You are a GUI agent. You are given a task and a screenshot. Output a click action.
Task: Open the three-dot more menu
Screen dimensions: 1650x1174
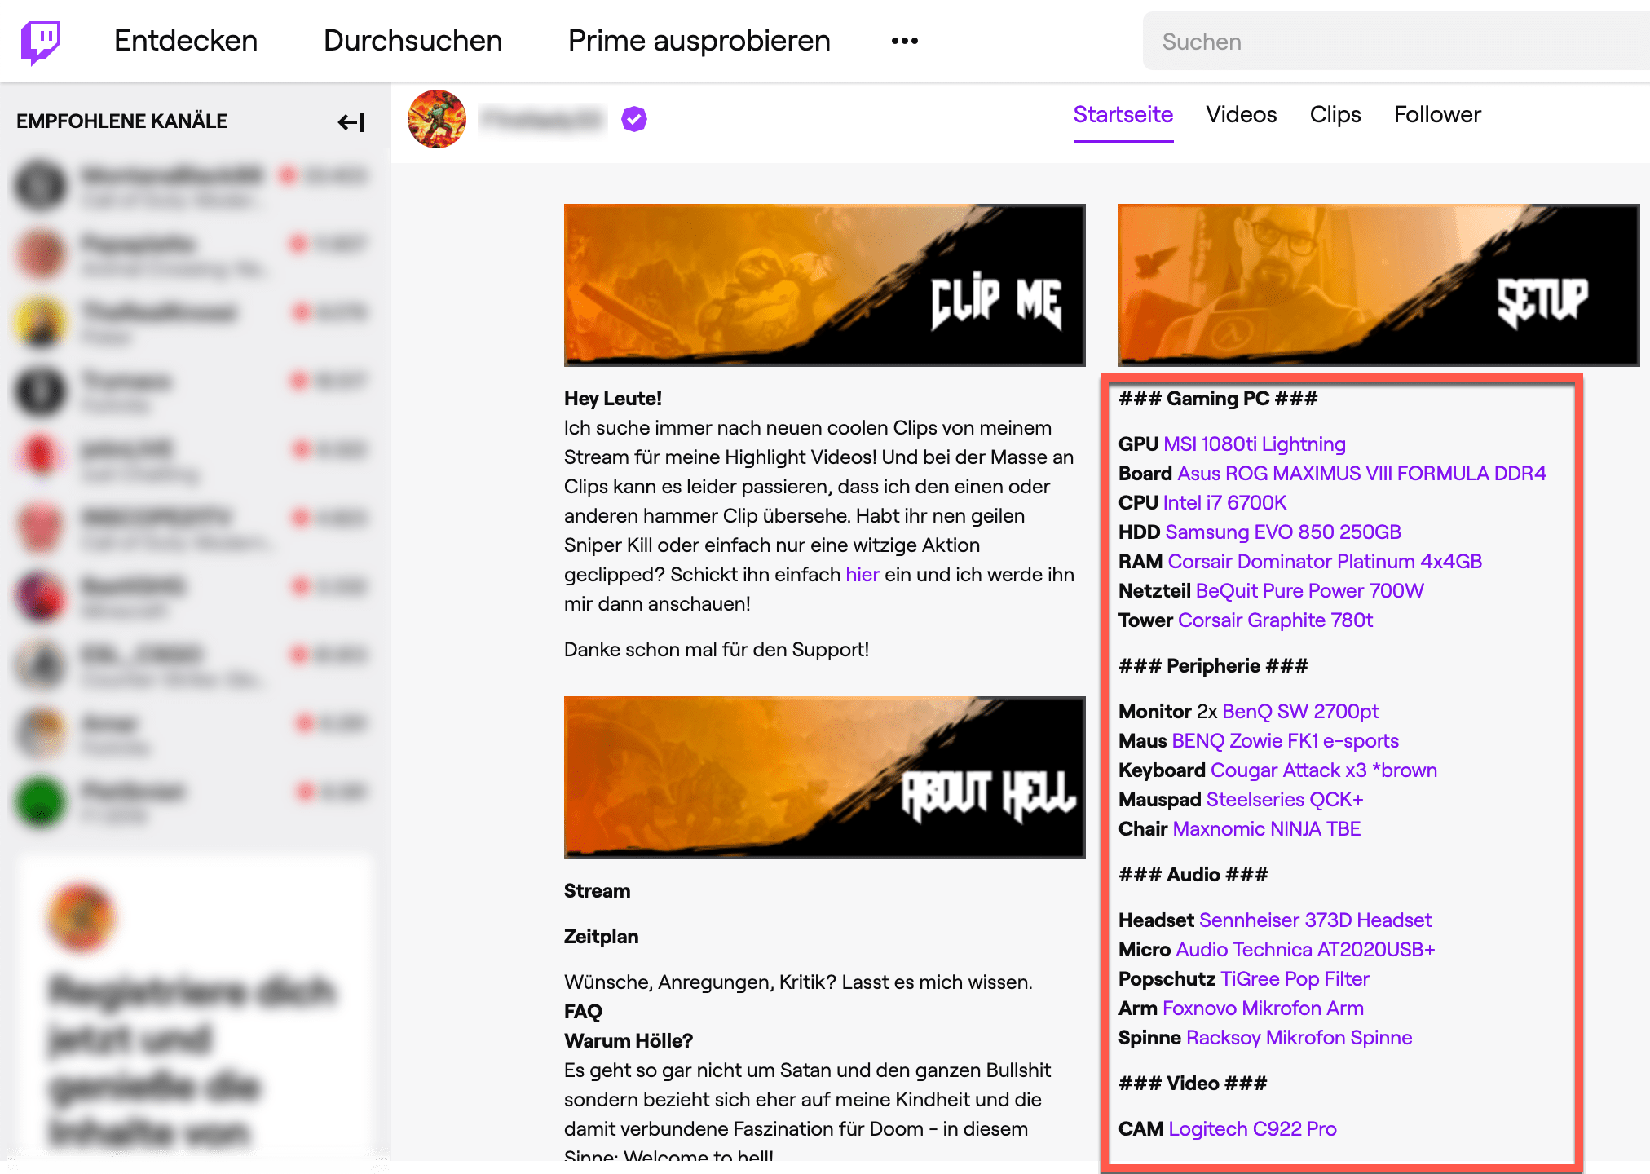(x=904, y=41)
